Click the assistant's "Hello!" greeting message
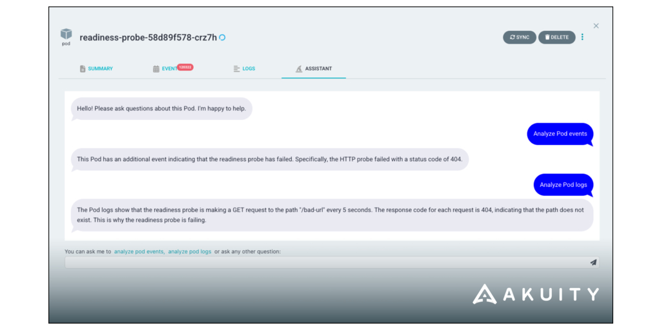The height and width of the screenshot is (330, 661). pyautogui.click(x=161, y=108)
